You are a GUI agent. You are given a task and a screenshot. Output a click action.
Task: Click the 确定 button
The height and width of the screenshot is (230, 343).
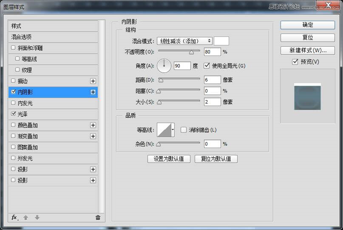308,25
